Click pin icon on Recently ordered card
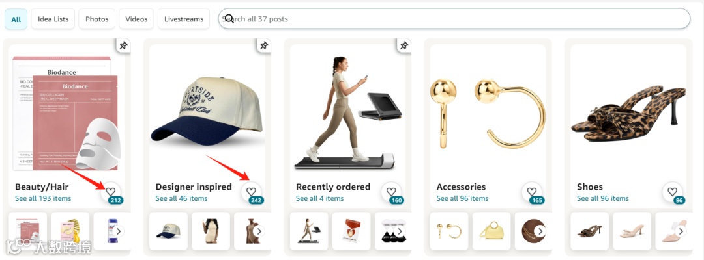 click(404, 45)
